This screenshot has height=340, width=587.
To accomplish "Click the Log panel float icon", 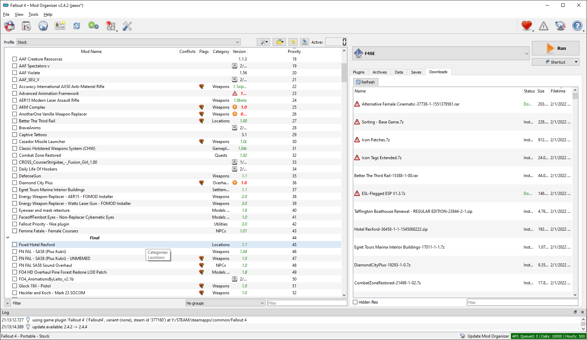I will [x=575, y=312].
